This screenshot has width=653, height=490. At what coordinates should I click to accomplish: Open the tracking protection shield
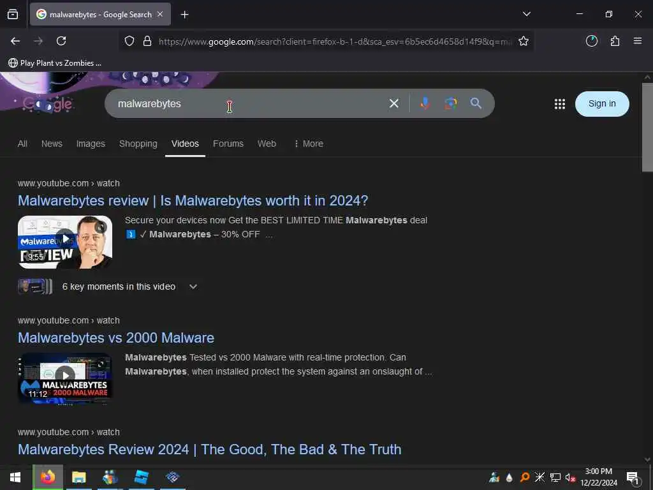tap(129, 41)
